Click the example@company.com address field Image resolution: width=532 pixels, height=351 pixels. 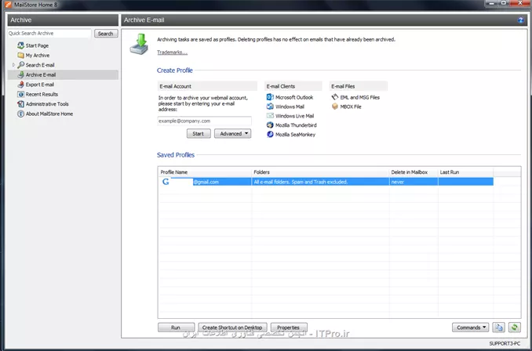(204, 121)
